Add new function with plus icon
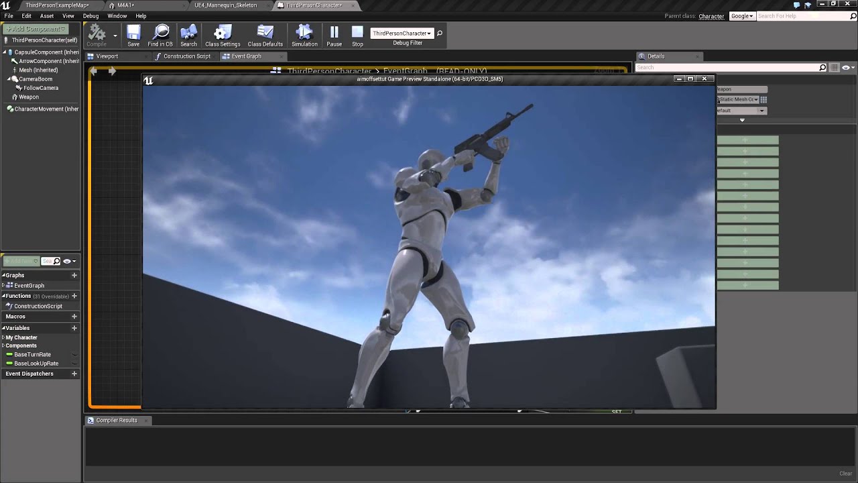This screenshot has width=858, height=483. tap(74, 296)
